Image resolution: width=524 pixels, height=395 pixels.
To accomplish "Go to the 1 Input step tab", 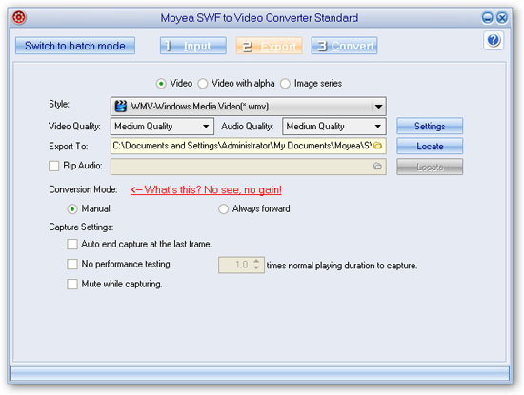I will click(193, 46).
